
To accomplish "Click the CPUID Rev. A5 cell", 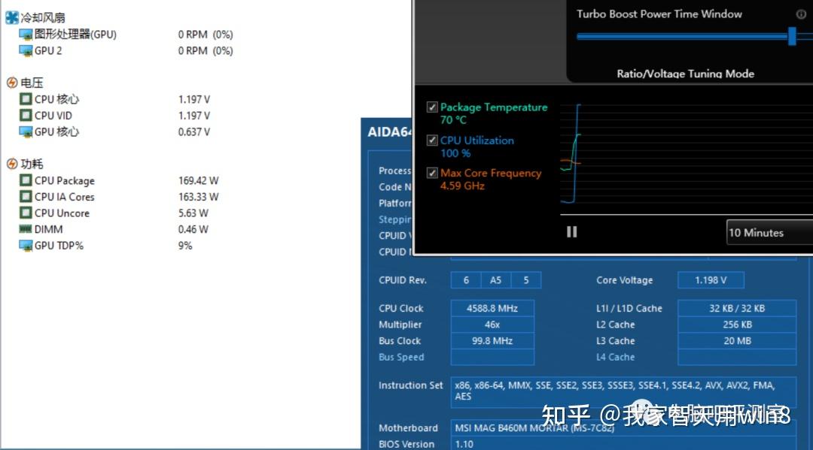I will [x=495, y=279].
